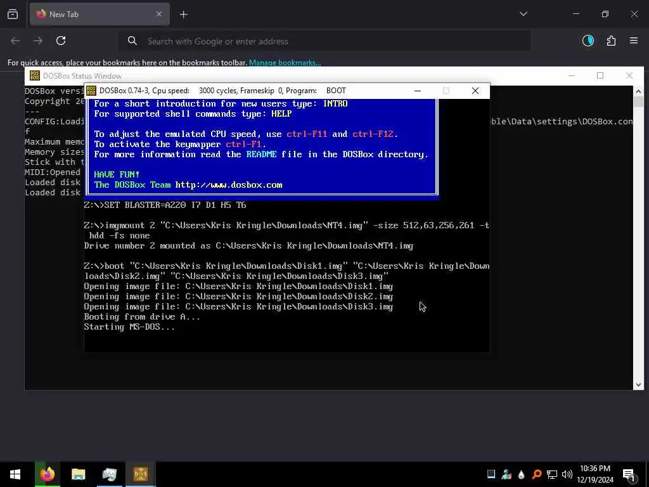Go back with the browser back arrow
This screenshot has height=487, width=649.
[x=15, y=41]
